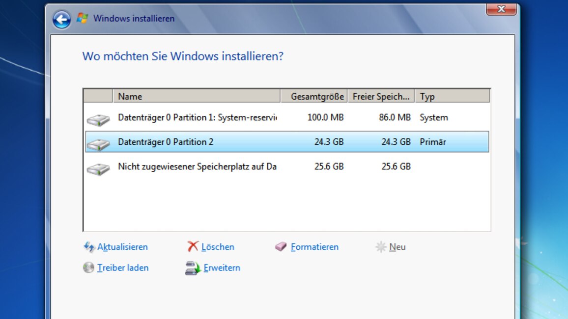Click the red X Löschen icon
The height and width of the screenshot is (319, 568).
[x=193, y=247]
